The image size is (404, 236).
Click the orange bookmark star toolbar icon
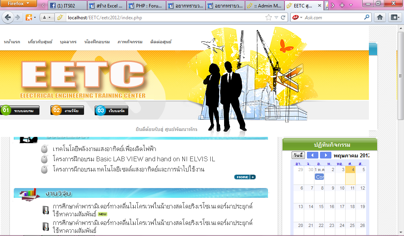tap(29, 17)
